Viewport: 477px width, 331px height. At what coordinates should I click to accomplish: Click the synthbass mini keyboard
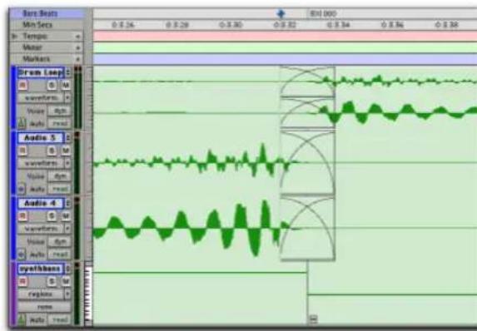click(x=88, y=294)
